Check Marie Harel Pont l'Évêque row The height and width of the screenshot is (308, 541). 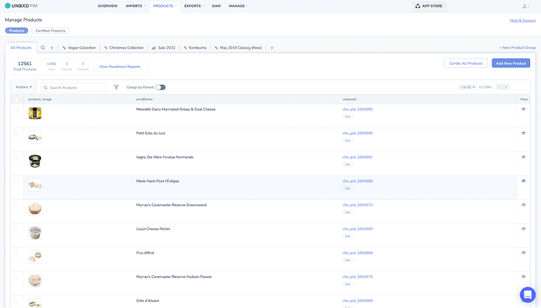(17, 181)
